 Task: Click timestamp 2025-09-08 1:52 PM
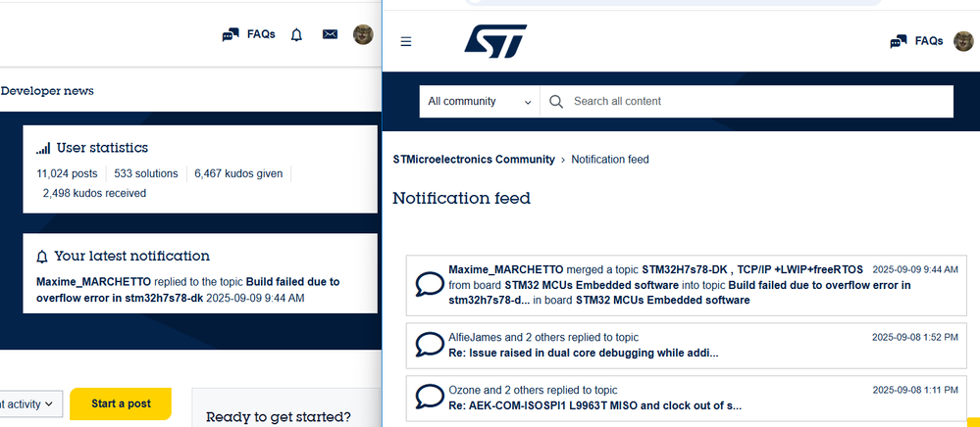pyautogui.click(x=915, y=337)
